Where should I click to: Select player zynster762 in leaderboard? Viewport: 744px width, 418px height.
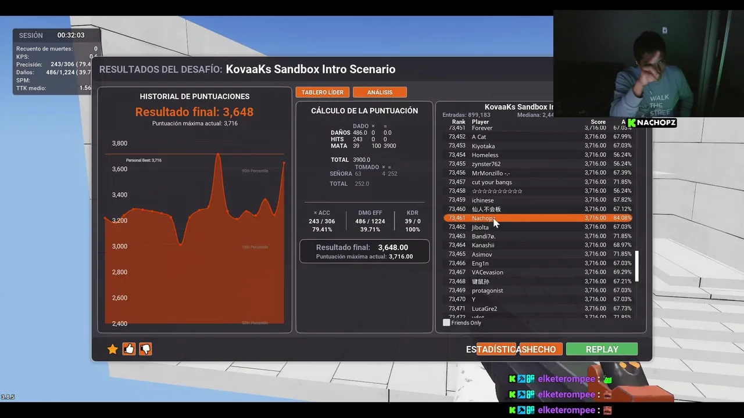pyautogui.click(x=538, y=164)
